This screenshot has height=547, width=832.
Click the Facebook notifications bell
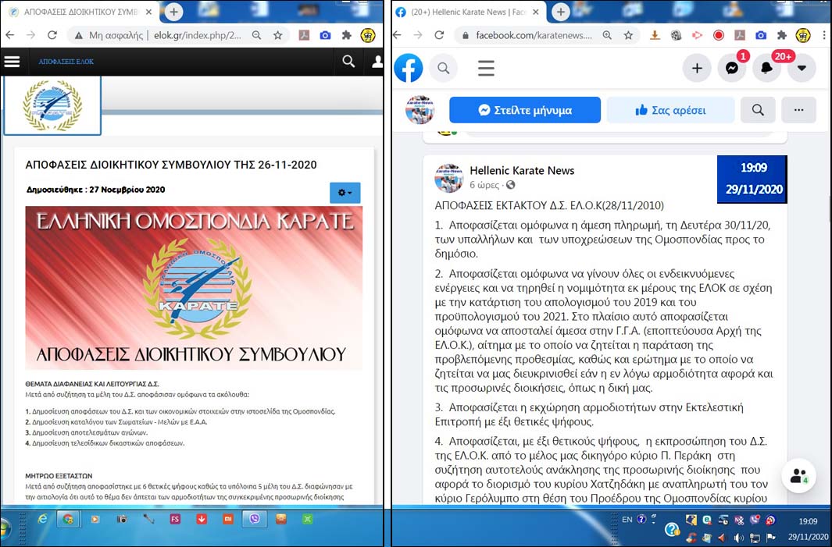pos(766,69)
